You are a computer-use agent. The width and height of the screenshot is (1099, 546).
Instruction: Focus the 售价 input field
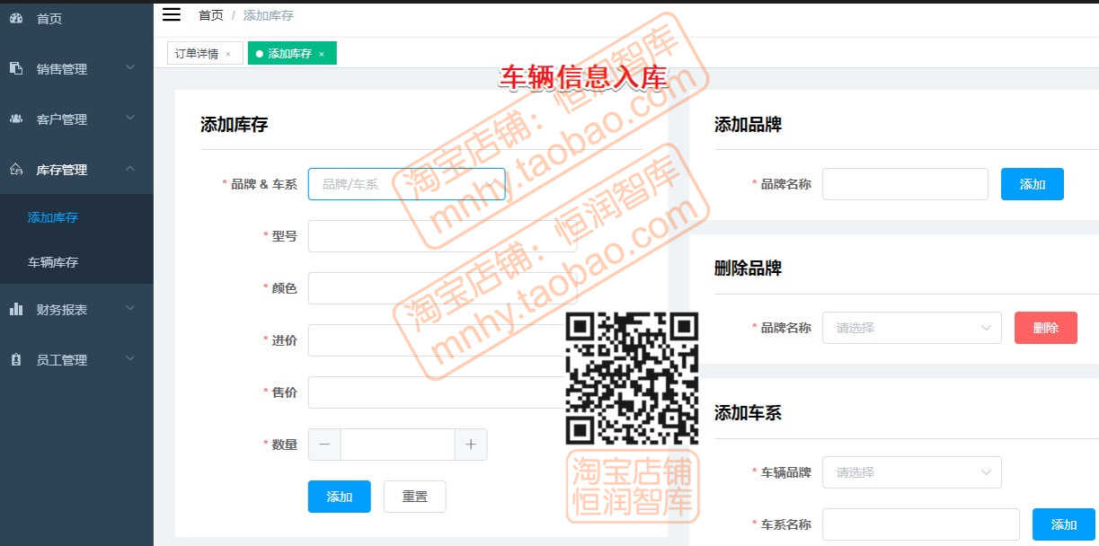(x=442, y=392)
